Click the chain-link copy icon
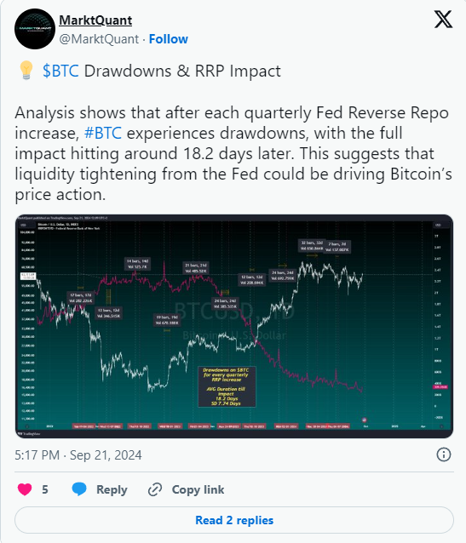Screen dimensions: 466x543 point(155,489)
